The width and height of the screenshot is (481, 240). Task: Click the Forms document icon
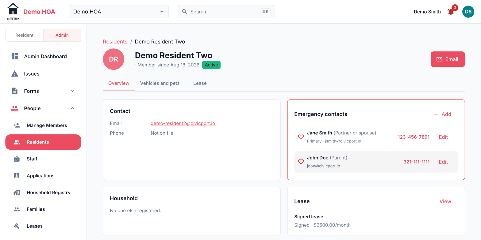[x=15, y=91]
